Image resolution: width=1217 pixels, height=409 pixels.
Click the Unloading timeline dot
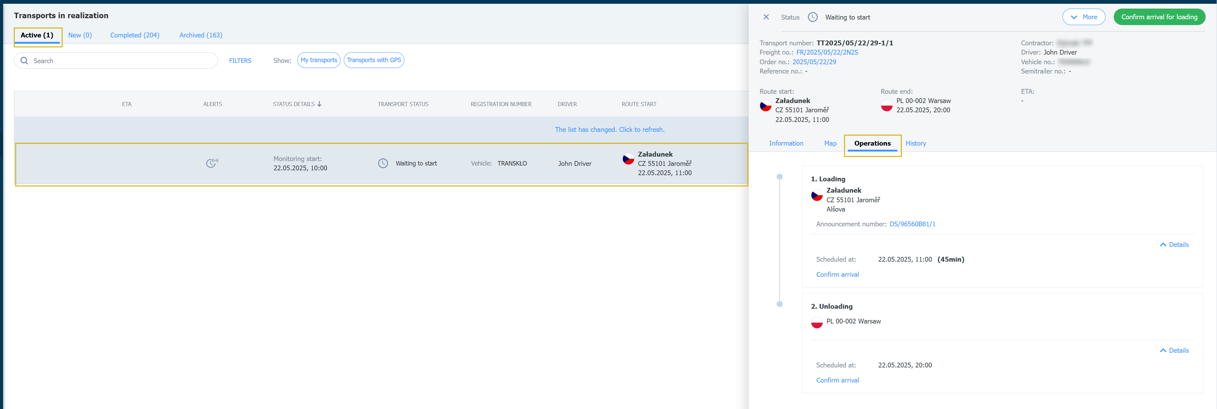(780, 304)
